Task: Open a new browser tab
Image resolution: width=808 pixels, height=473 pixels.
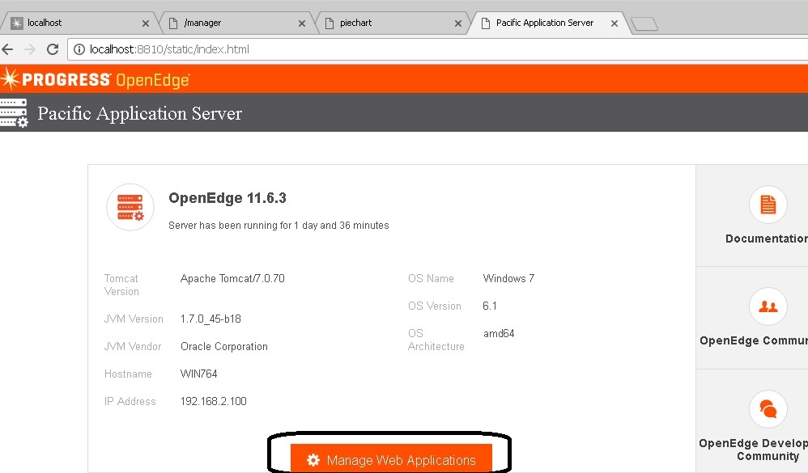Action: (x=644, y=23)
